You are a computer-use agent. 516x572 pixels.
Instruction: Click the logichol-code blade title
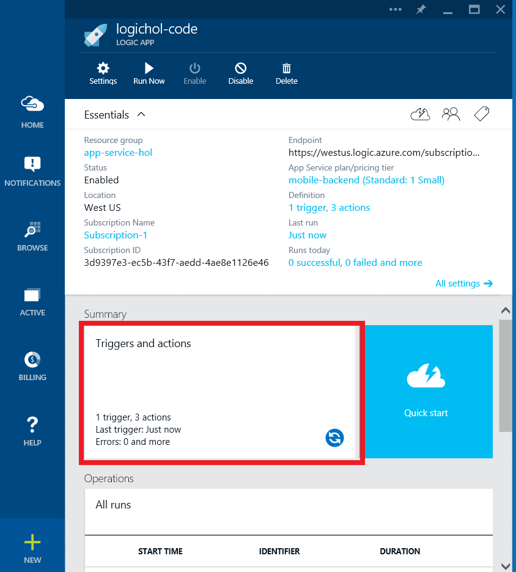pos(157,29)
